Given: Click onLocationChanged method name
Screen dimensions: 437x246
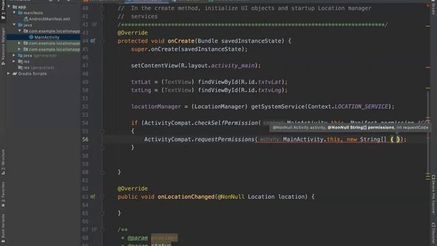Looking at the screenshot, I should pos(186,197).
